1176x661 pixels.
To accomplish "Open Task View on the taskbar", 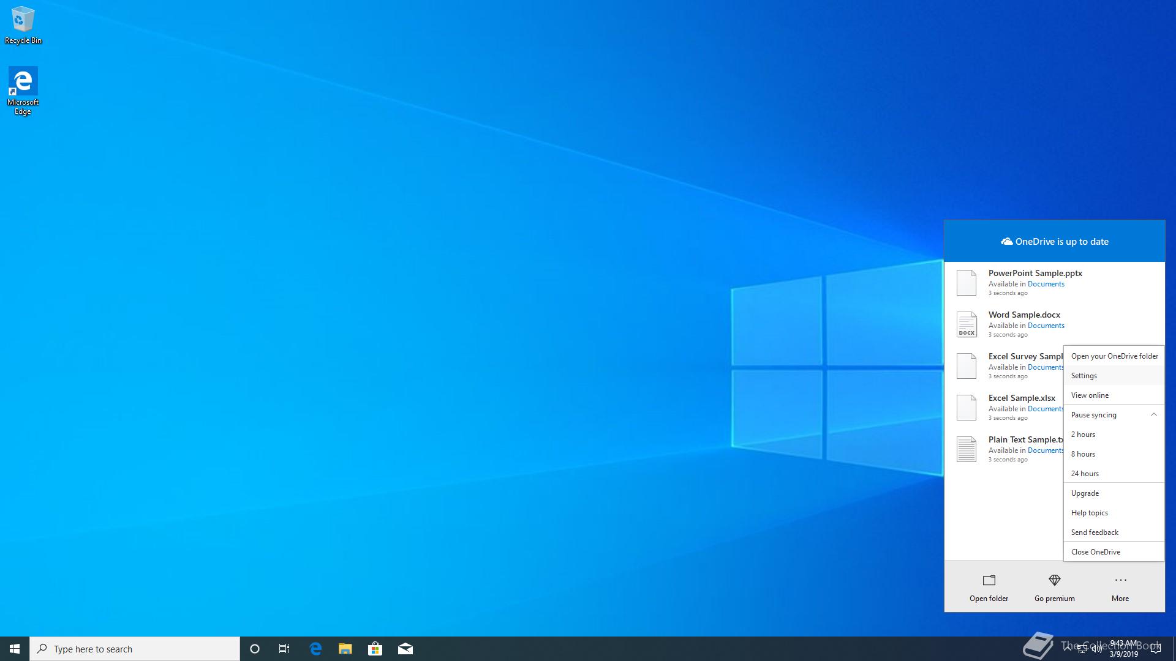I will coord(284,649).
